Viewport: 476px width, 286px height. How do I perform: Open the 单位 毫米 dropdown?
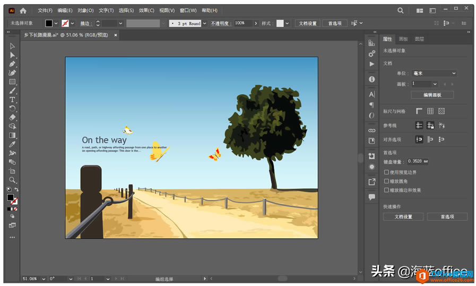coord(434,73)
